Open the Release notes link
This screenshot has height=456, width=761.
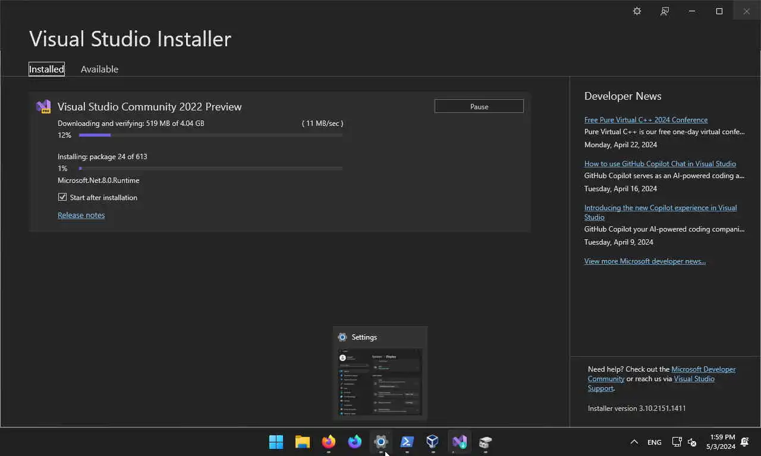81,215
